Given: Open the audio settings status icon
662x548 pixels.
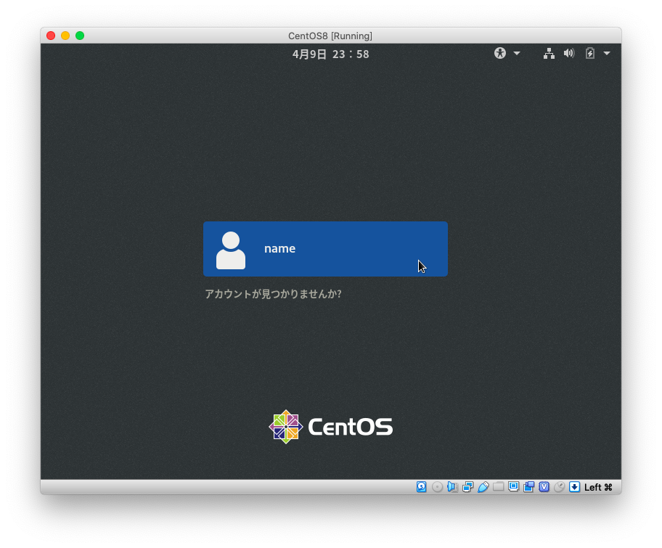Looking at the screenshot, I should point(453,487).
